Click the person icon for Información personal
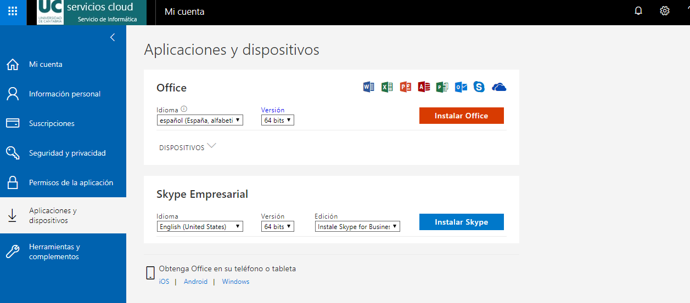 (13, 94)
